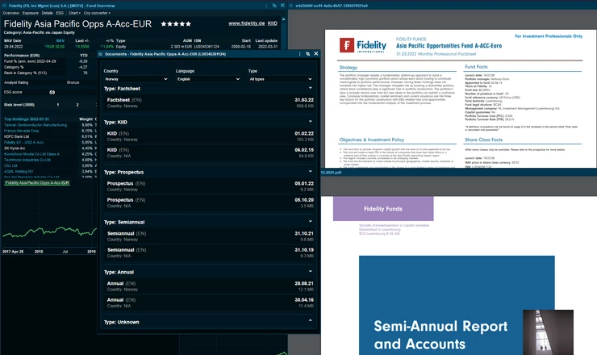This screenshot has width=597, height=355.
Task: Expand the Type: Unknown section
Action: 311,321
